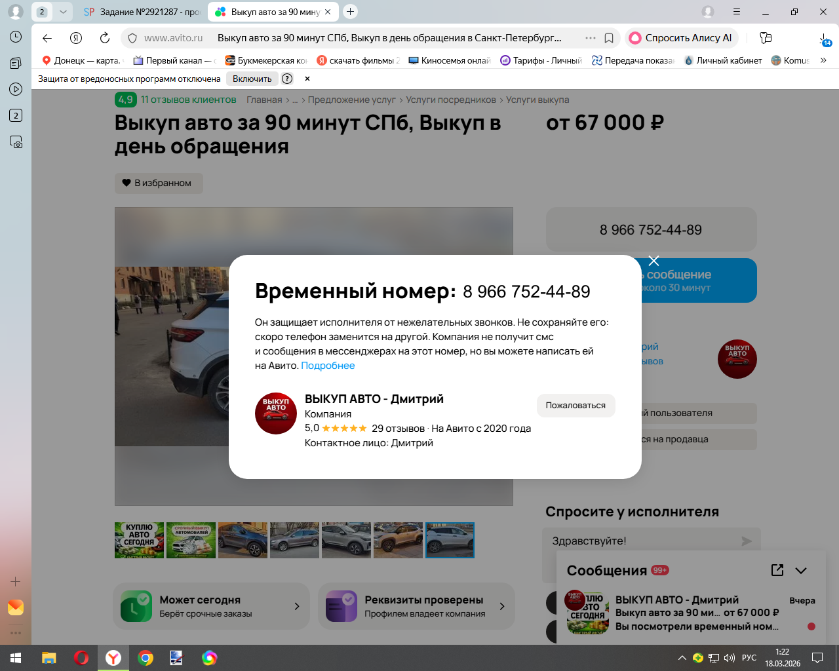Open the mail icon in the sidebar
Screen dimensions: 839x671
click(16, 607)
